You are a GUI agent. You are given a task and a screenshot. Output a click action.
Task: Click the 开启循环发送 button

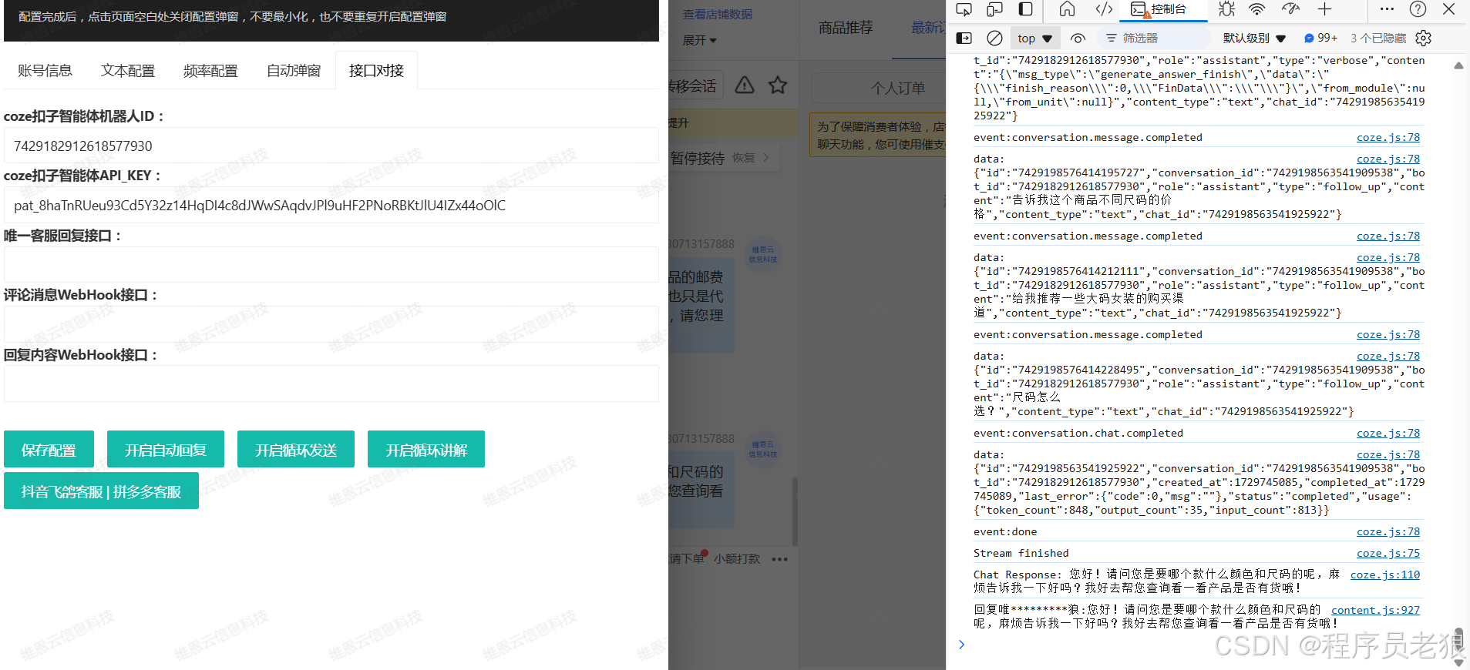tap(296, 450)
